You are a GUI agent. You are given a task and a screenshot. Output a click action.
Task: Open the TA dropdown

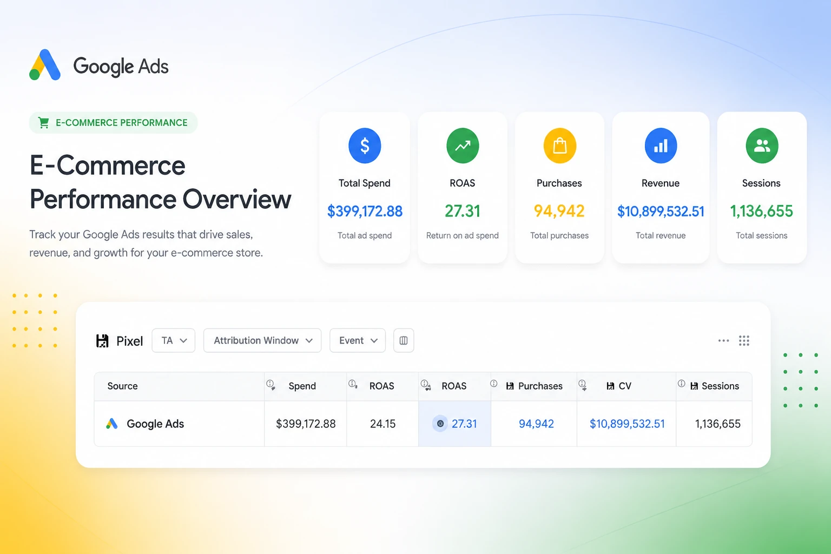(x=174, y=341)
